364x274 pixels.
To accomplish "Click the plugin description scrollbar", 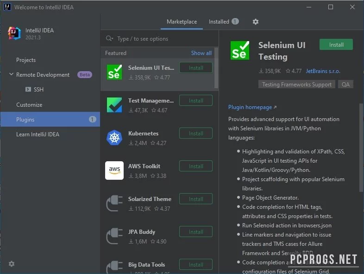I will click(x=361, y=147).
